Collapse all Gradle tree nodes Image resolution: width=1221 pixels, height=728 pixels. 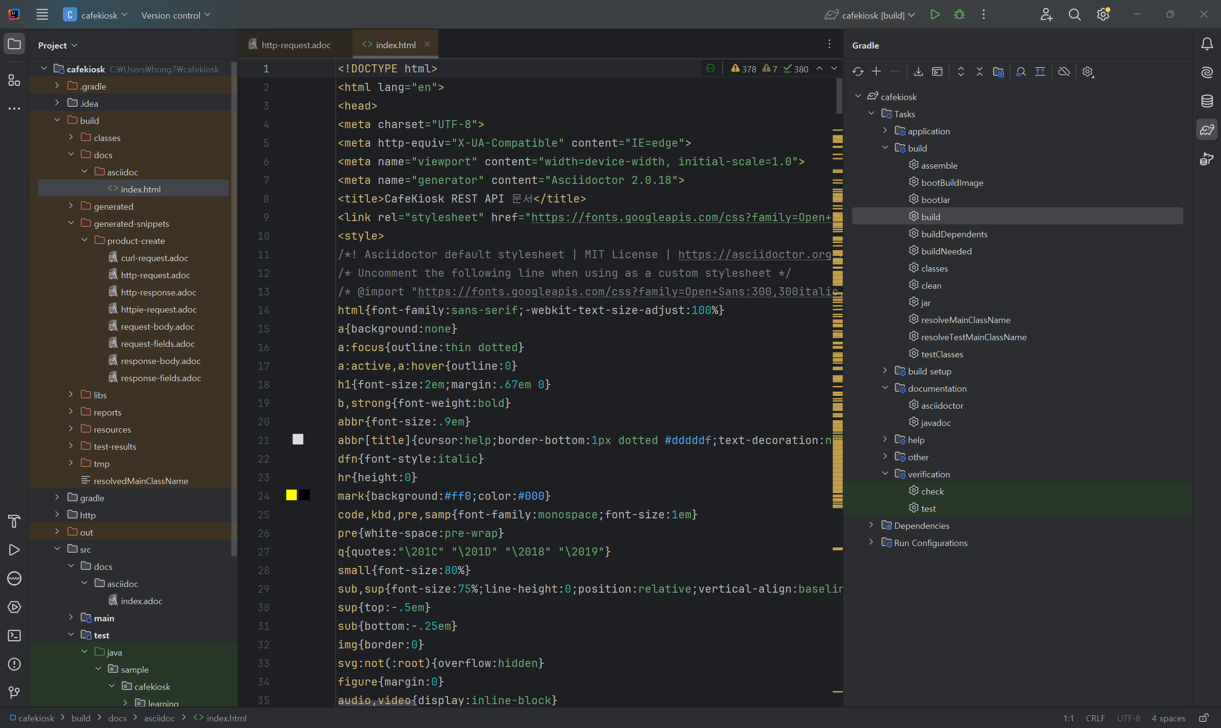[x=980, y=71]
